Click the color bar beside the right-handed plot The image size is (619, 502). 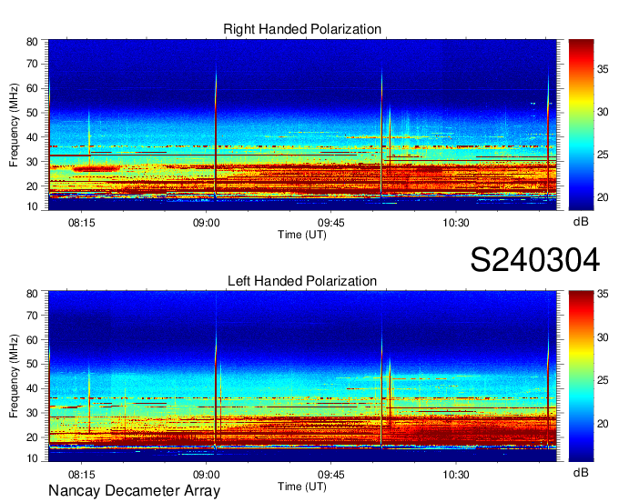click(x=581, y=125)
